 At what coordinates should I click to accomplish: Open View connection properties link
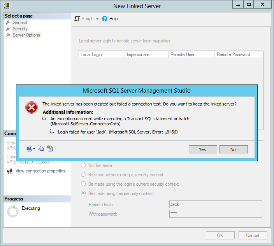(40, 171)
